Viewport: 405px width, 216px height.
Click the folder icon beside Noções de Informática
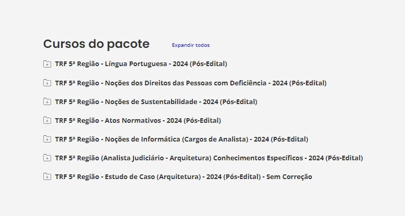(47, 139)
